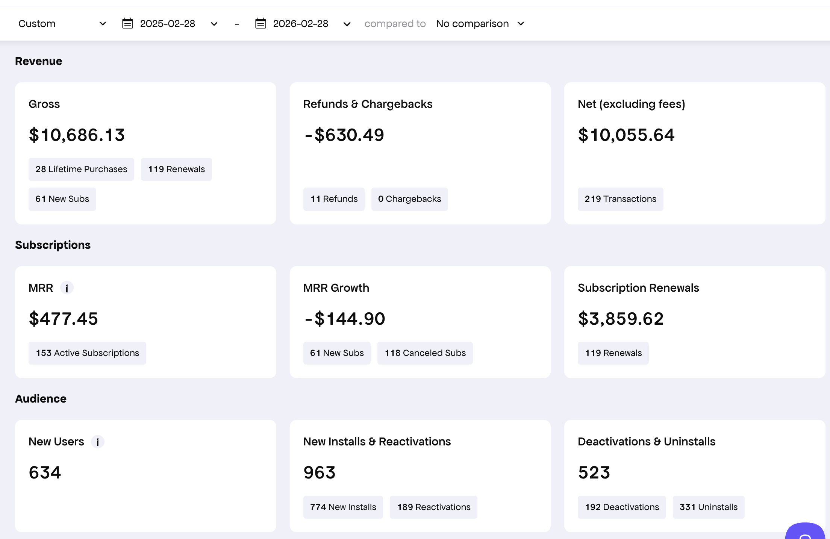Click the 28 Lifetime Purchases badge
This screenshot has height=539, width=830.
(x=81, y=169)
